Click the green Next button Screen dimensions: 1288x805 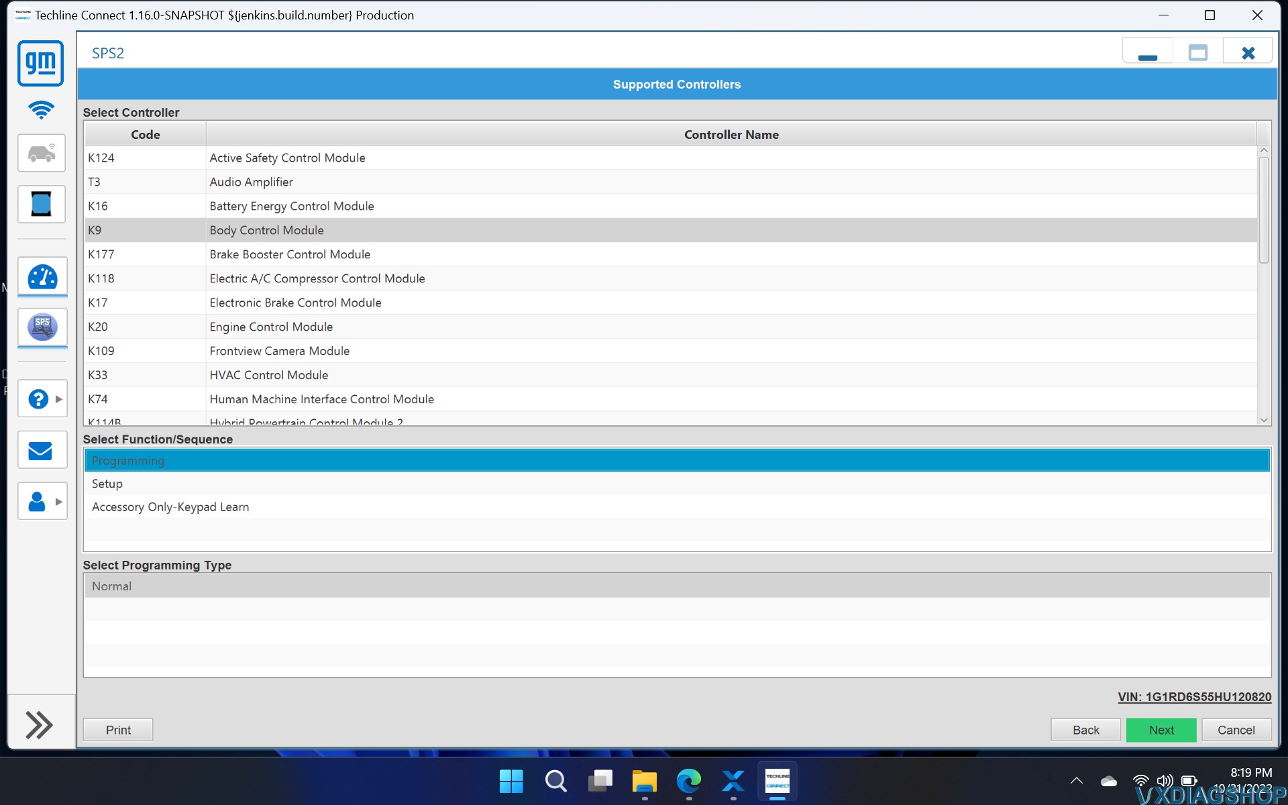1161,730
